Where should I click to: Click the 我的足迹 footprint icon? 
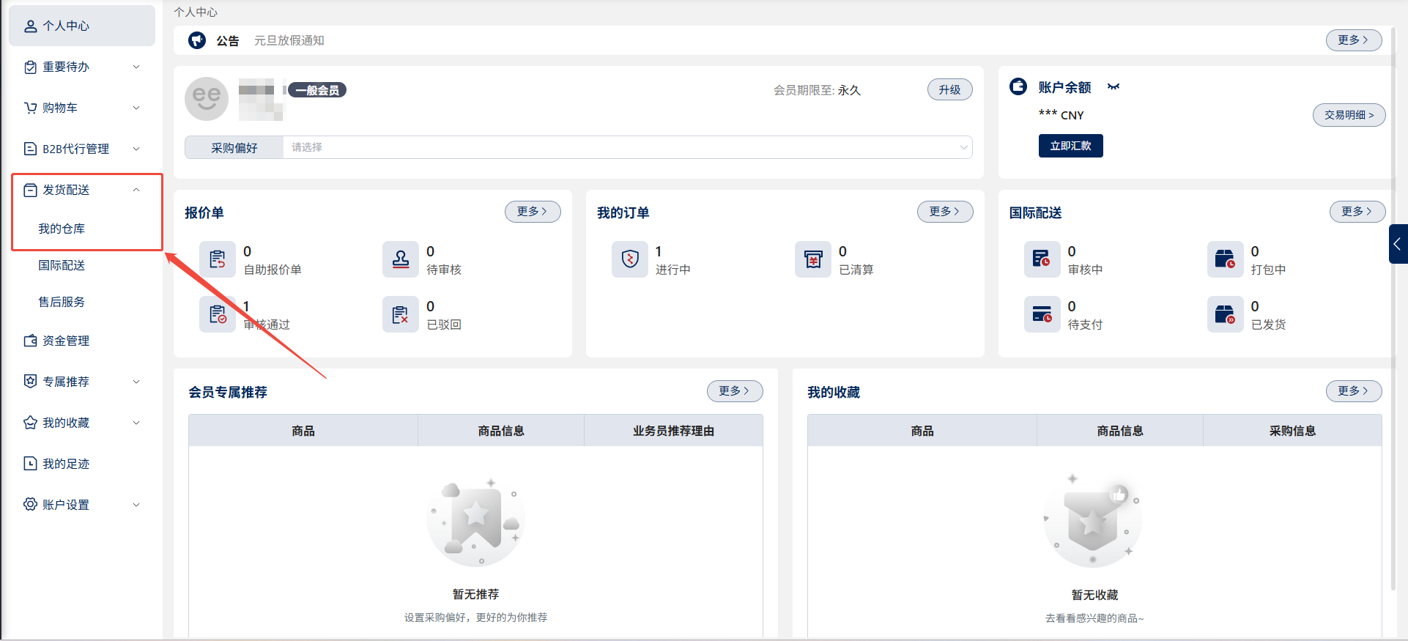click(x=30, y=464)
